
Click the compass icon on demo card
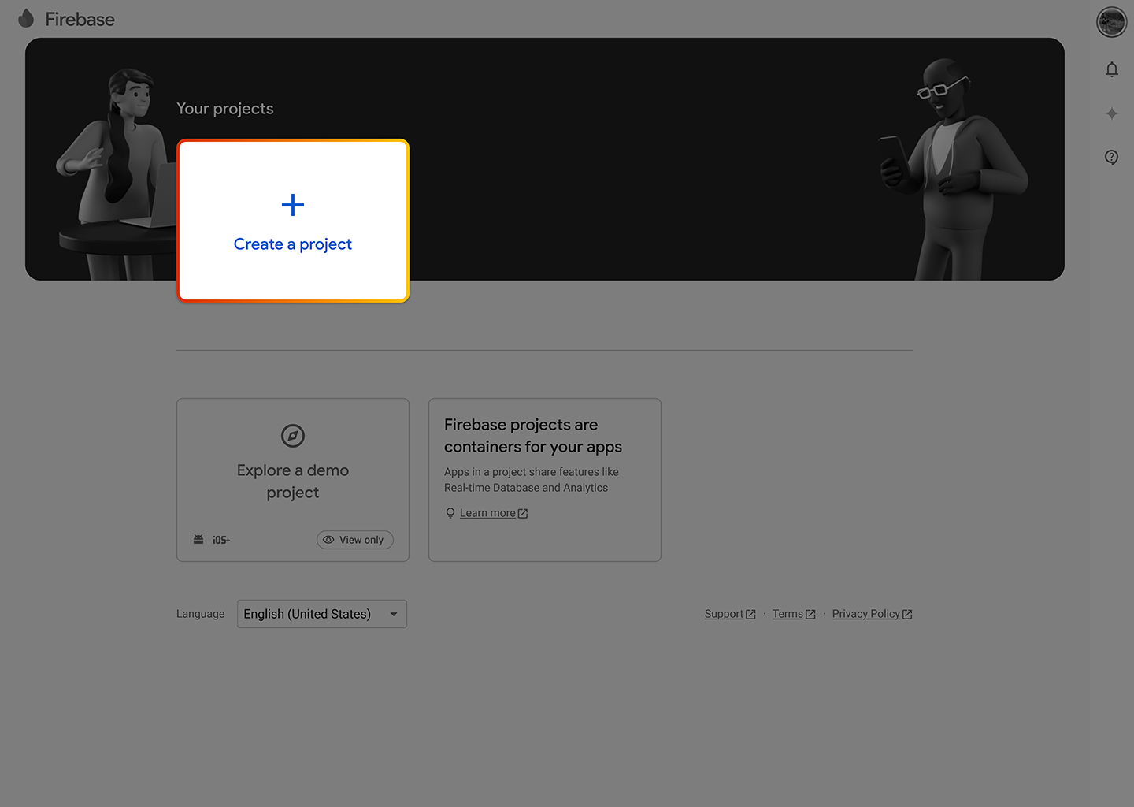tap(293, 436)
